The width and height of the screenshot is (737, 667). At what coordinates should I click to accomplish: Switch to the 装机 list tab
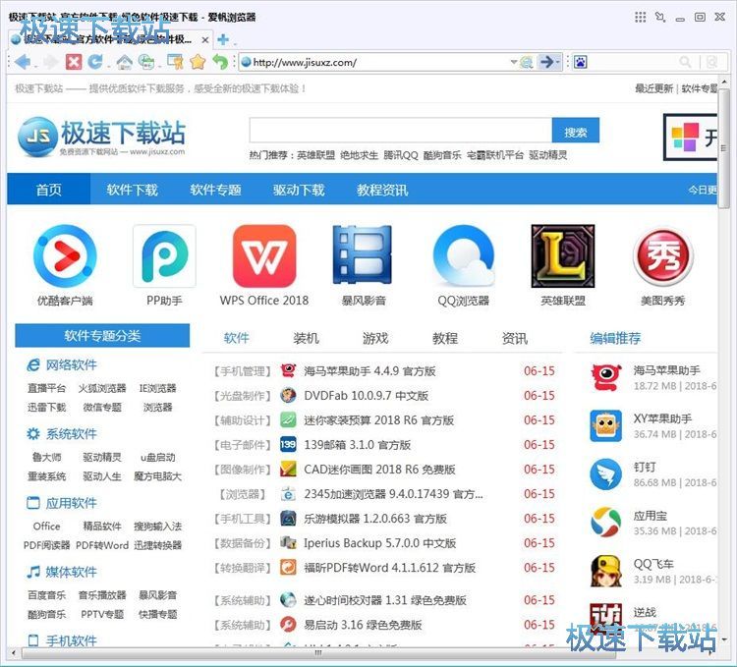point(306,338)
